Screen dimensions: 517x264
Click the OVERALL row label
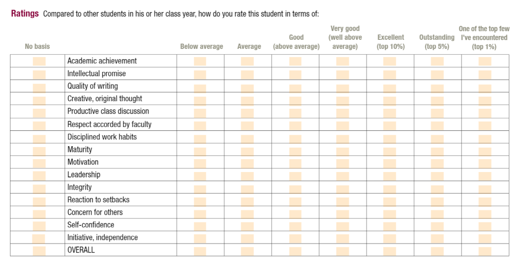click(81, 250)
